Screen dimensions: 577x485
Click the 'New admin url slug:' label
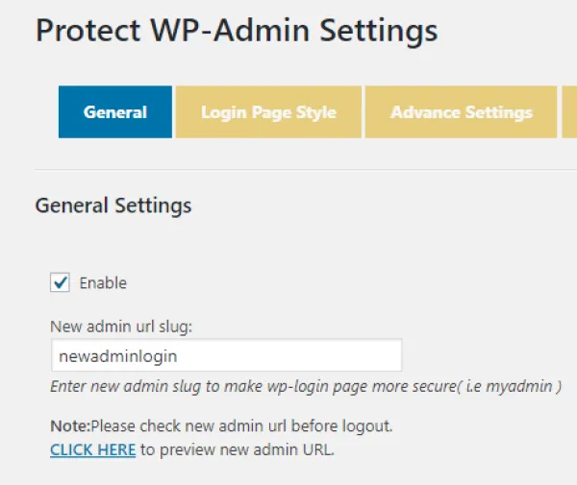coord(123,327)
